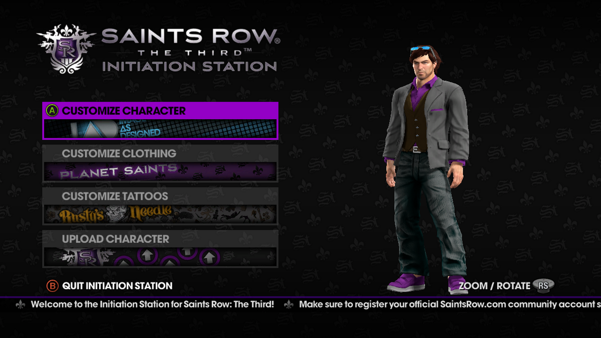Viewport: 601px width, 338px height.
Task: Choose the Customize Tattoos menu entry
Action: point(160,206)
